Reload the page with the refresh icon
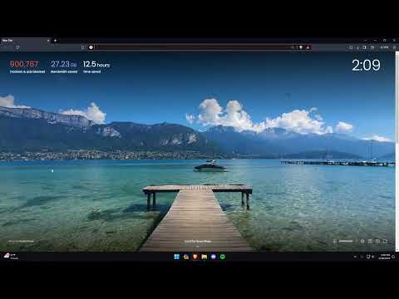The width and height of the screenshot is (399, 299). 17,47
